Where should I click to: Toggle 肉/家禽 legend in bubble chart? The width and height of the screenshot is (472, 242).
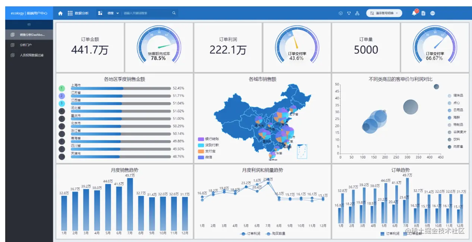click(455, 147)
